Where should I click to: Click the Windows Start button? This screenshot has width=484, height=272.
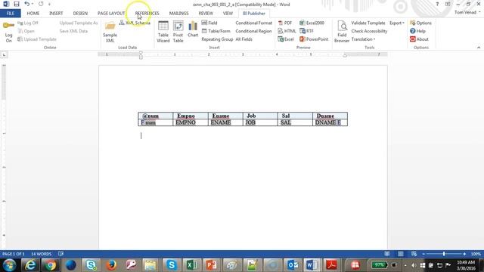click(9, 265)
